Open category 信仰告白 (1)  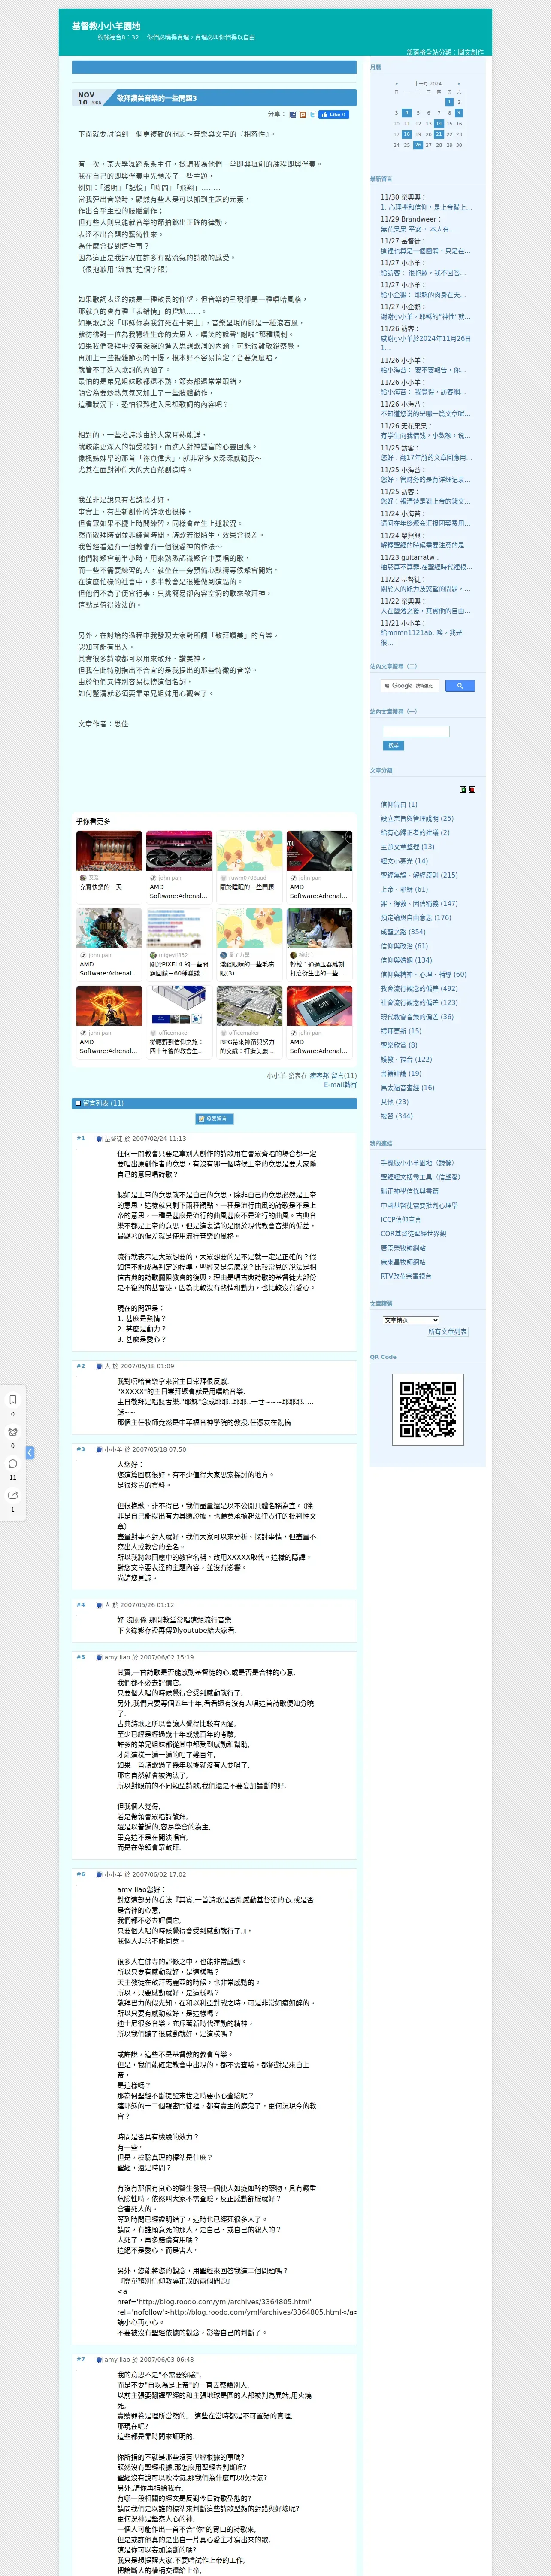point(399,804)
